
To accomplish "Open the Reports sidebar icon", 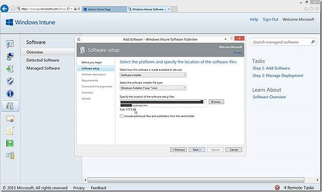I will coord(10,143).
